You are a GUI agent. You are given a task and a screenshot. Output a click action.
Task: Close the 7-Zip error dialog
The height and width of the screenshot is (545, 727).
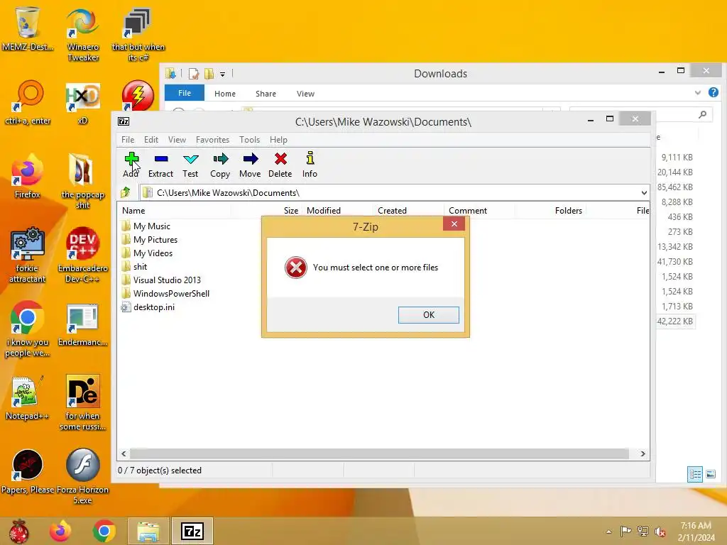pyautogui.click(x=454, y=224)
